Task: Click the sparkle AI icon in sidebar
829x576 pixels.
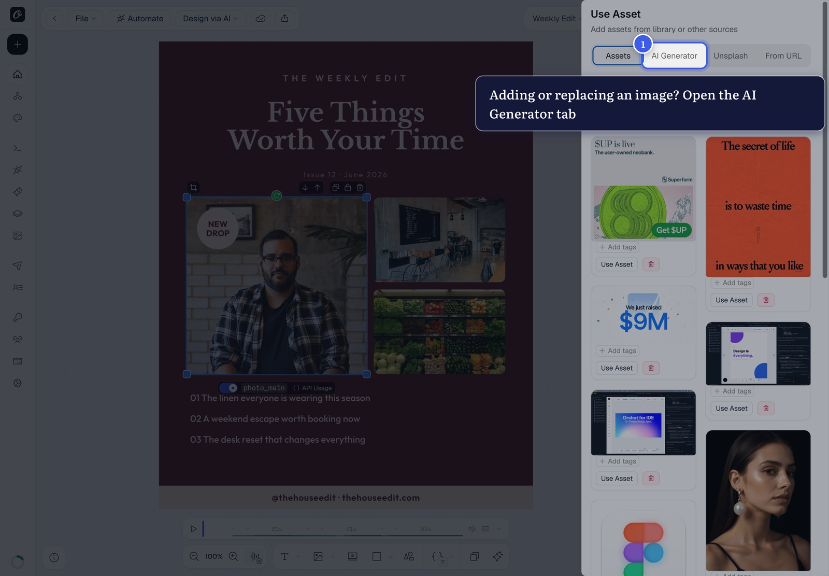Action: point(18,192)
